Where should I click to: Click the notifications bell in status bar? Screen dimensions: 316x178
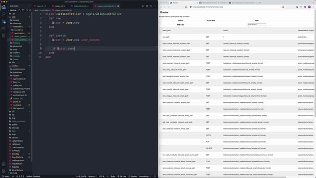pyautogui.click(x=155, y=177)
